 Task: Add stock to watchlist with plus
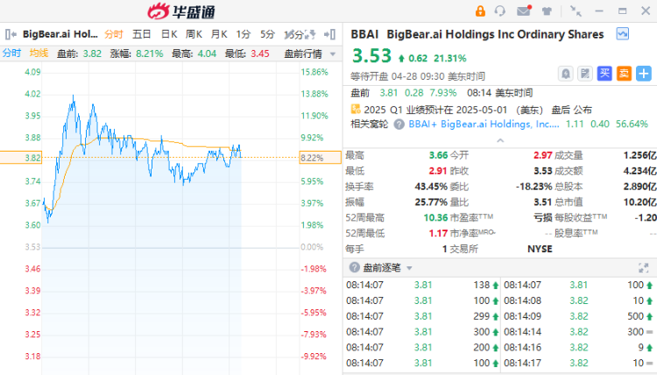[644, 74]
